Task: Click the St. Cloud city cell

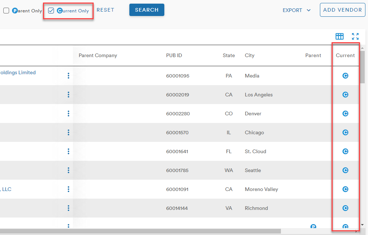Action: click(255, 151)
